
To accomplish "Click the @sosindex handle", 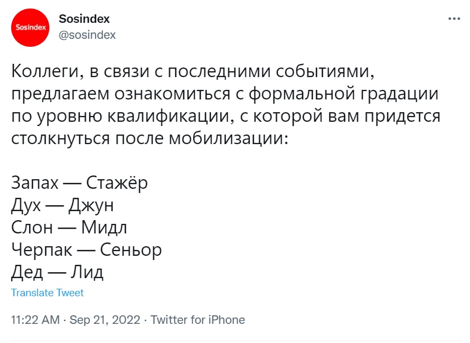I will [x=87, y=35].
